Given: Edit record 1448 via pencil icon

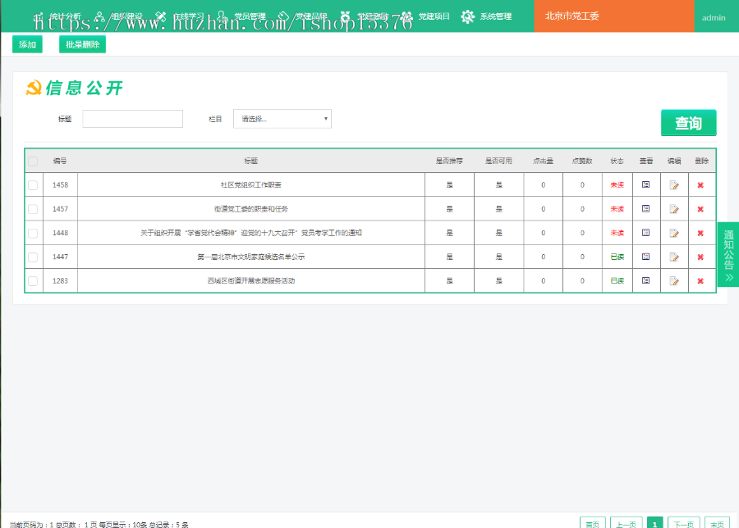Looking at the screenshot, I should [674, 233].
